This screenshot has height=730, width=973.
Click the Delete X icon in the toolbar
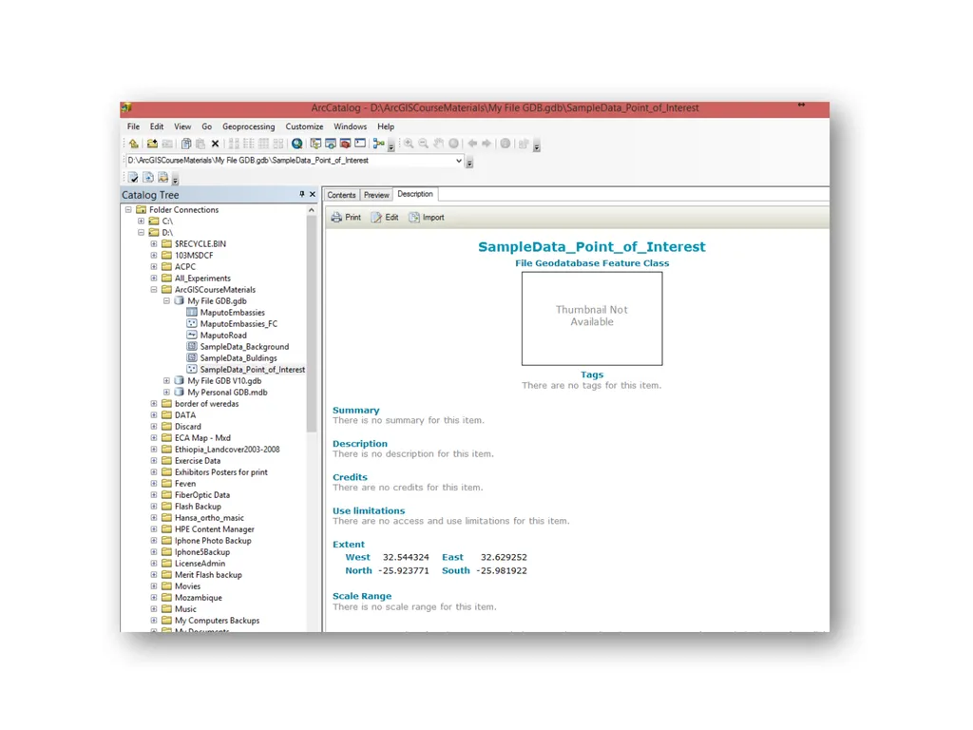[216, 144]
